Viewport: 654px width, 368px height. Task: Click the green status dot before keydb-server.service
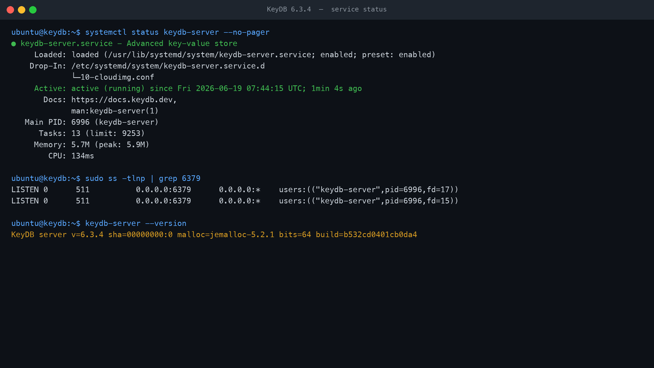pos(14,43)
